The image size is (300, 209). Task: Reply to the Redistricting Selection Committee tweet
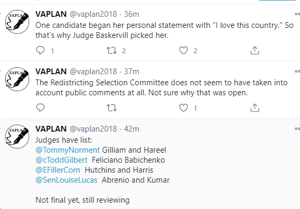pos(40,108)
